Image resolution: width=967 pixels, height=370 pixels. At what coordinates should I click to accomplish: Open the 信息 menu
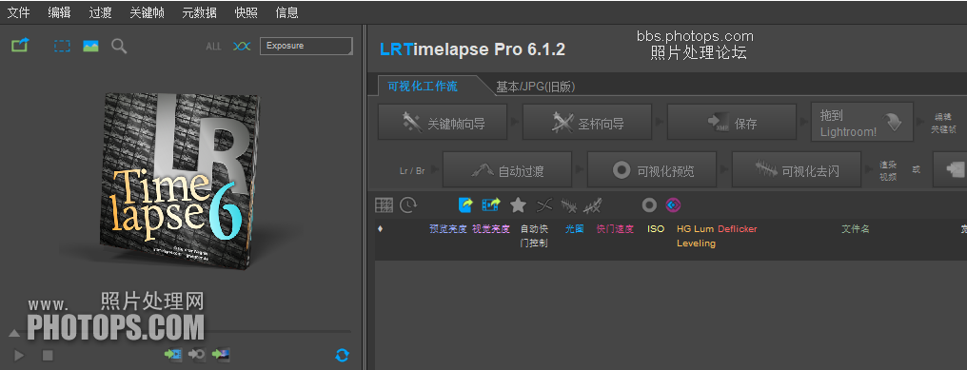pos(286,12)
